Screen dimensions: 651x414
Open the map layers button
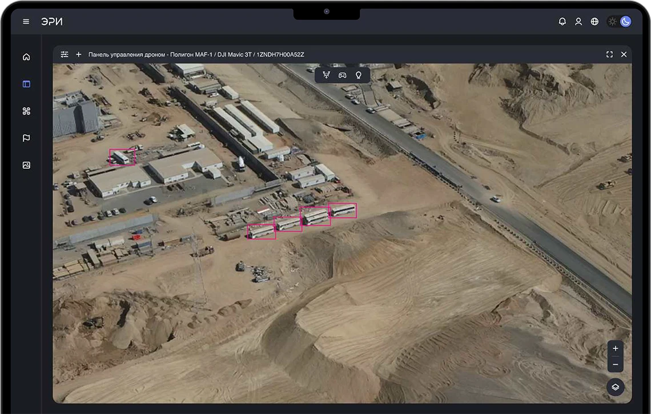click(x=615, y=387)
